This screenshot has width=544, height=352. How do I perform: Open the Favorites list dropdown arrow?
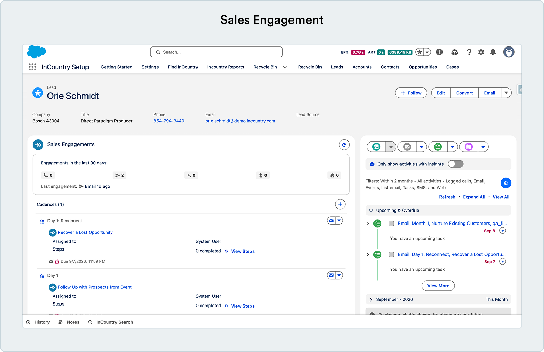click(x=427, y=52)
